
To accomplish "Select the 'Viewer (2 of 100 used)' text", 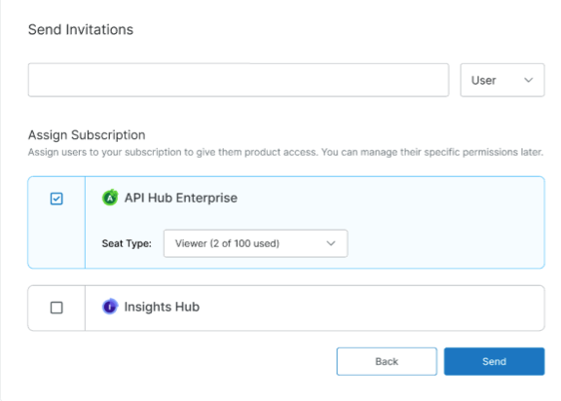I will click(227, 243).
